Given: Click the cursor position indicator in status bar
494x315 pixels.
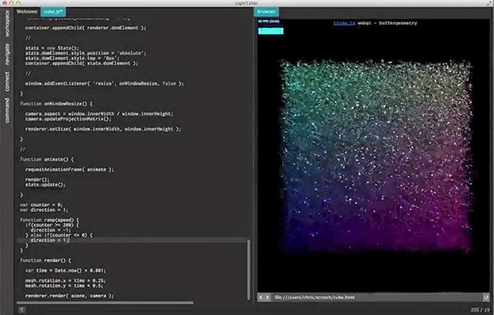Looking at the screenshot, I should (x=480, y=310).
